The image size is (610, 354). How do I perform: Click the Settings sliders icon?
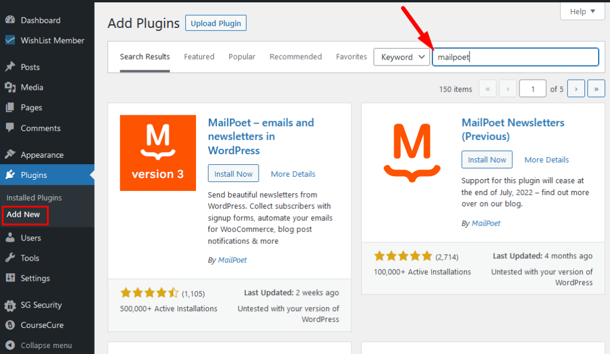(10, 278)
